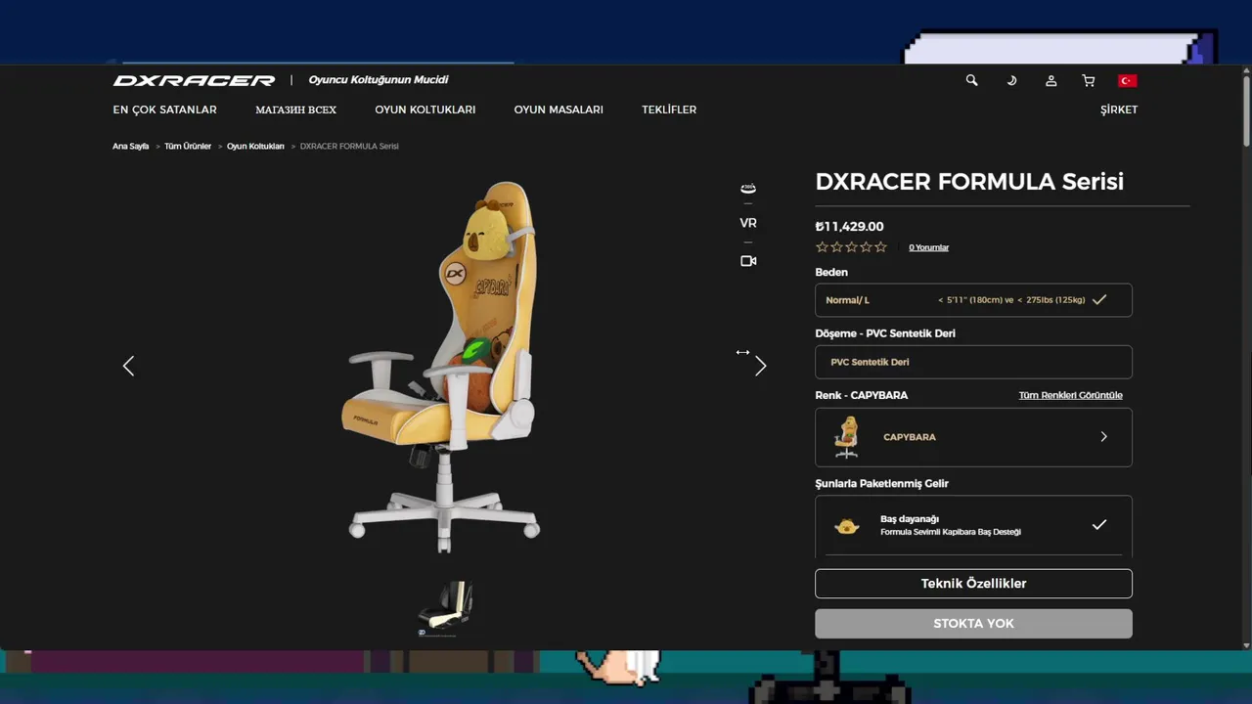Open the product video camera icon

(748, 261)
